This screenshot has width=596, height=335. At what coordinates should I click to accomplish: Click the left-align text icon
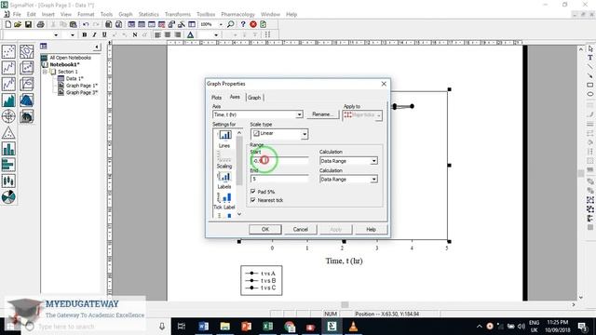tap(157, 34)
